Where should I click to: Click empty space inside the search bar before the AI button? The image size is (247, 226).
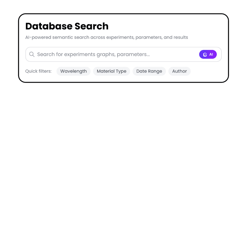176,54
